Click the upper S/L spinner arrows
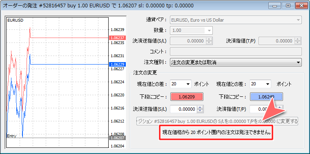This screenshot has height=154, width=310. pos(209,41)
